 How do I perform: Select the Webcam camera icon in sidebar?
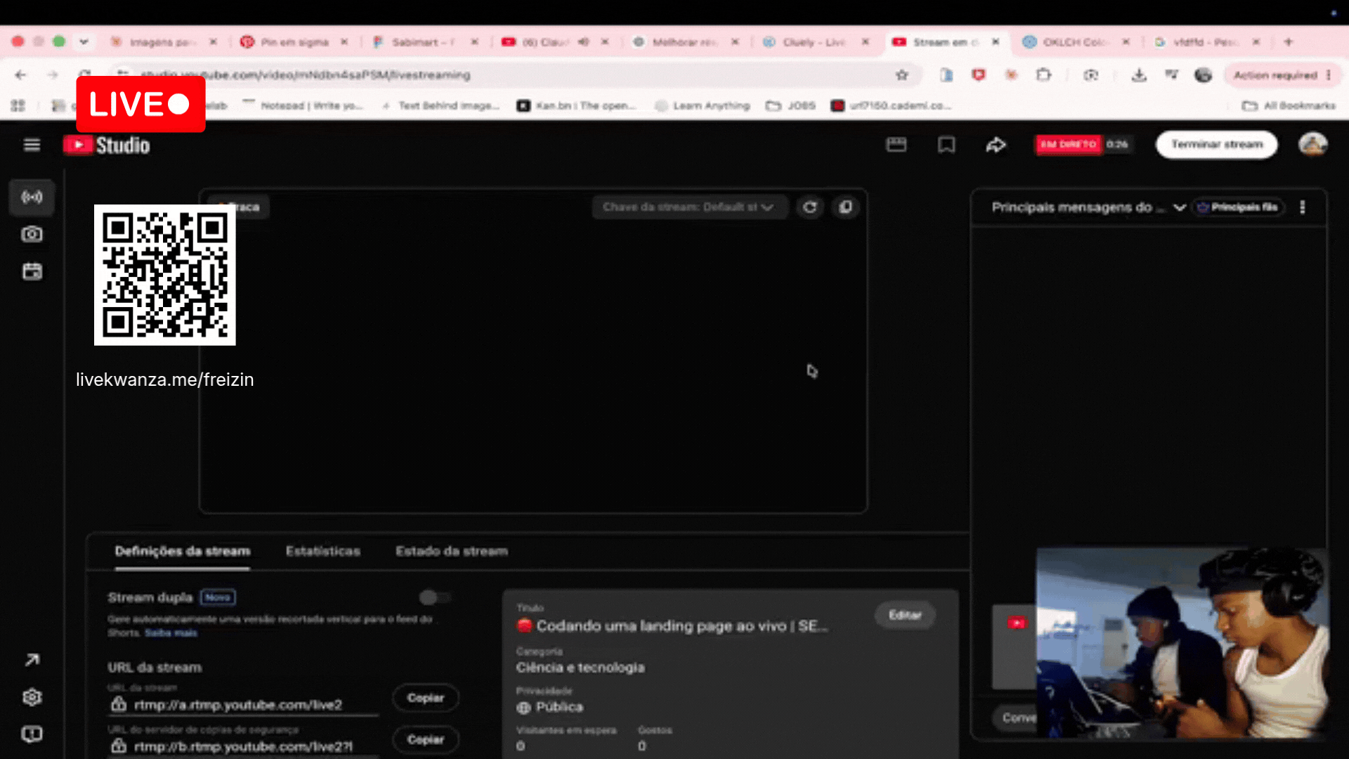(32, 234)
